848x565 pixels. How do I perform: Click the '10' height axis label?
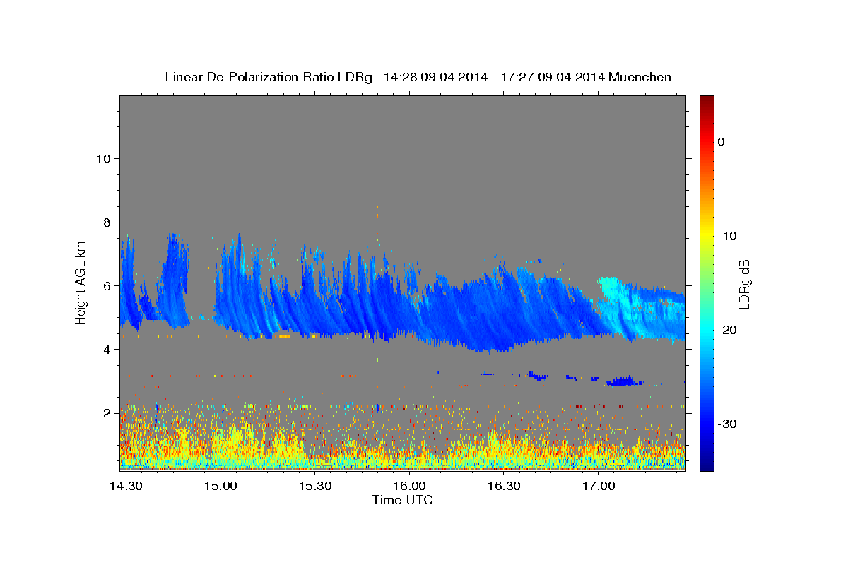(x=104, y=158)
